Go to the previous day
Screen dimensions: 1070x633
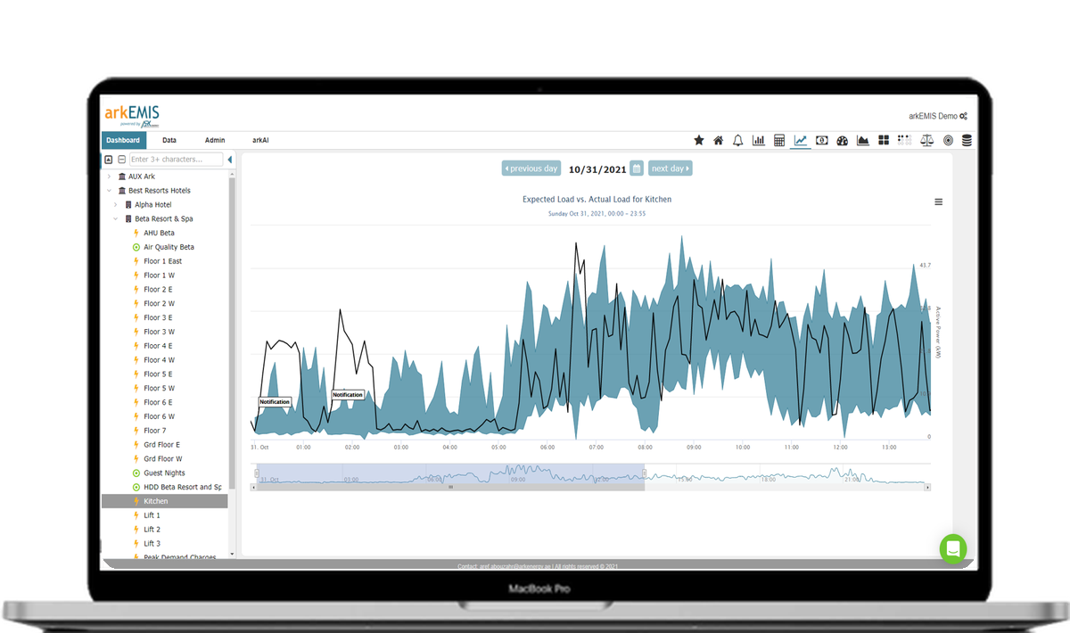click(x=531, y=169)
